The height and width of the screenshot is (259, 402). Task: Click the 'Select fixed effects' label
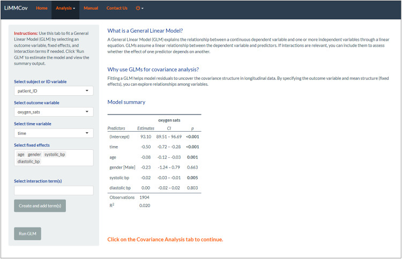pos(32,145)
